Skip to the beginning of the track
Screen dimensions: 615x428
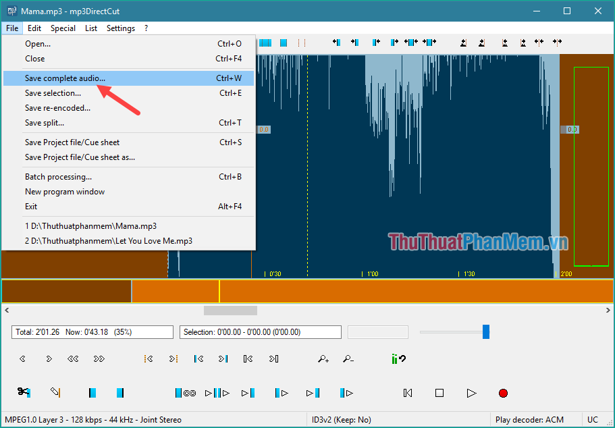[407, 392]
